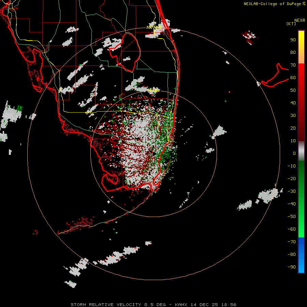
Task: Click the STORM RELATIVE VELOCITY caption at bottom
Action: click(x=153, y=305)
